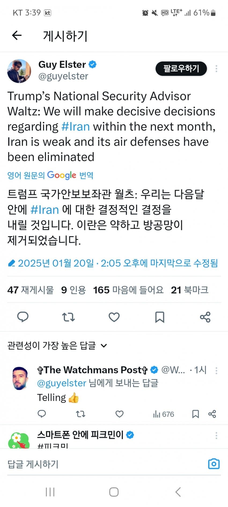228x507 pixels.
Task: Open more options for Guy Elster's post
Action: [x=216, y=69]
